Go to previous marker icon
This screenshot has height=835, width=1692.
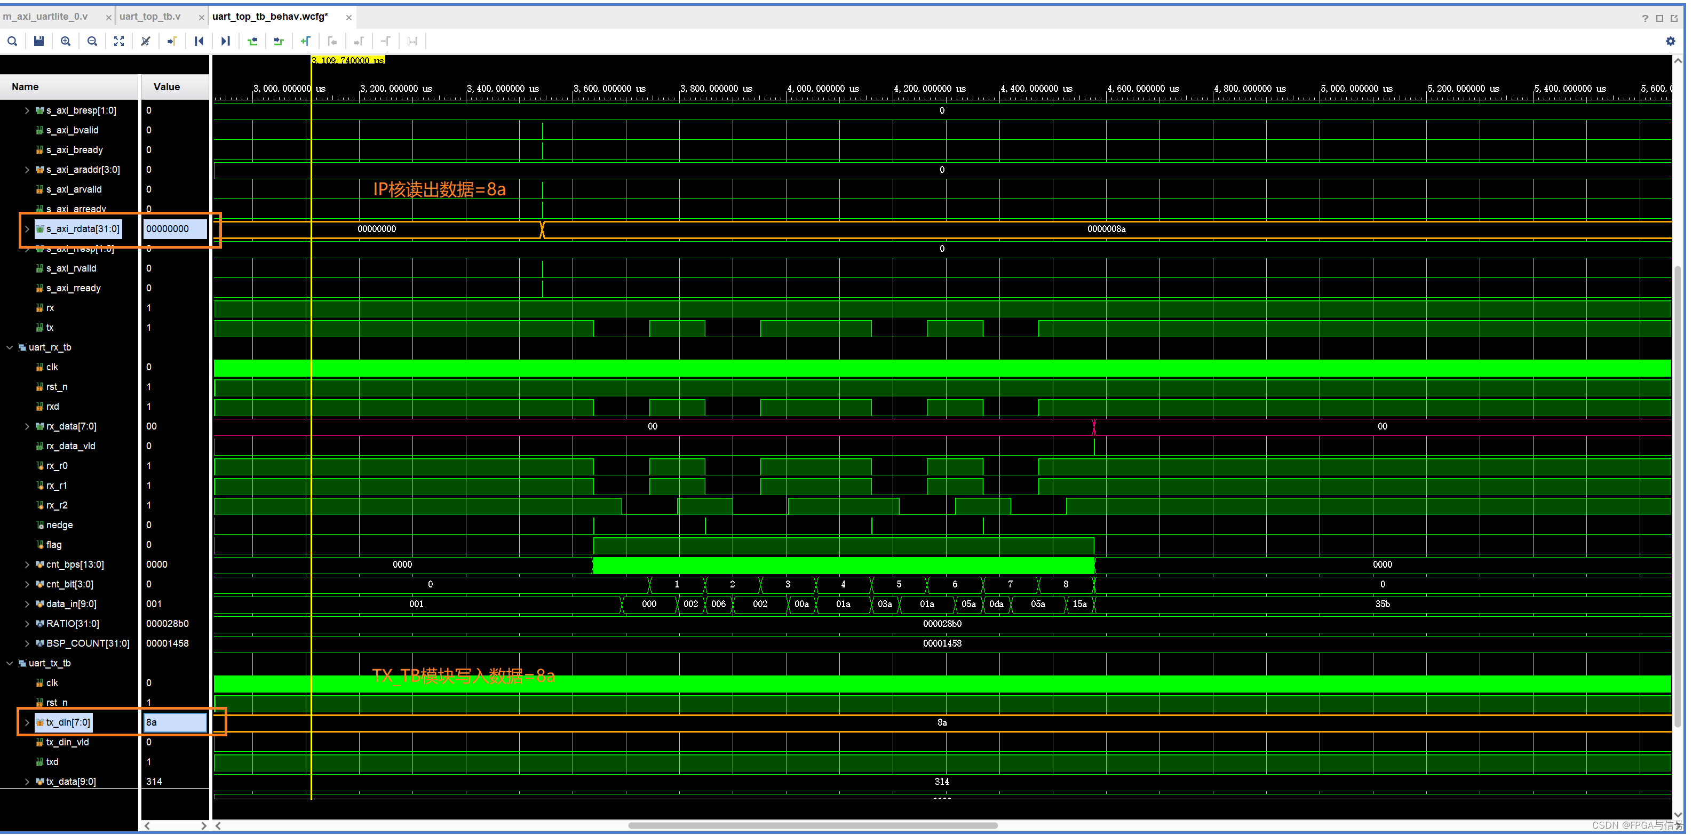click(332, 42)
